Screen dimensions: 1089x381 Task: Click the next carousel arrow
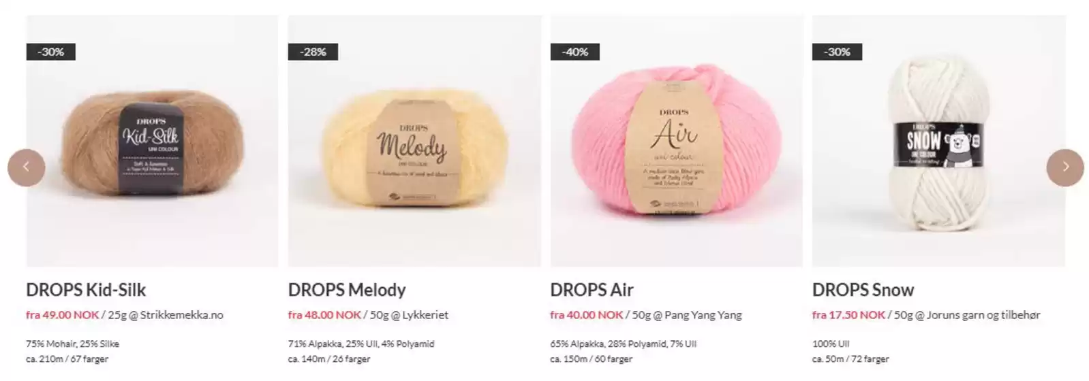coord(1065,167)
